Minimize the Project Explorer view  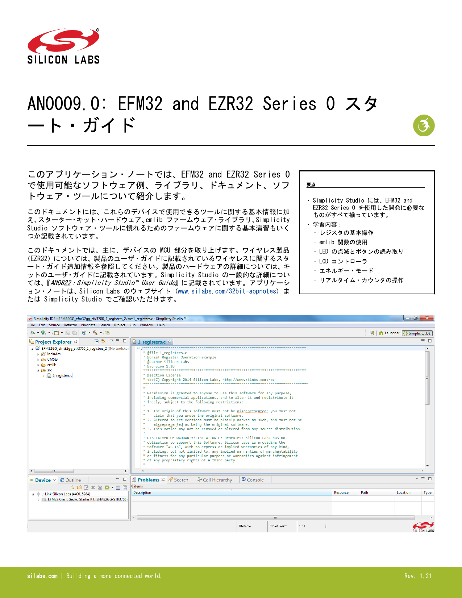[x=118, y=340]
